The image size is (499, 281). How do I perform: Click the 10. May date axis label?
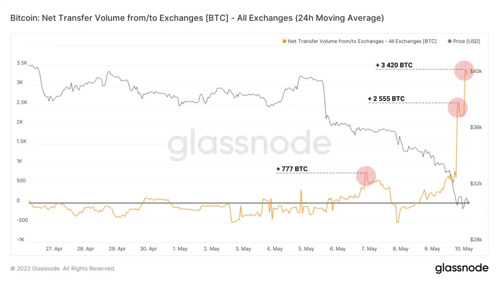click(x=464, y=249)
